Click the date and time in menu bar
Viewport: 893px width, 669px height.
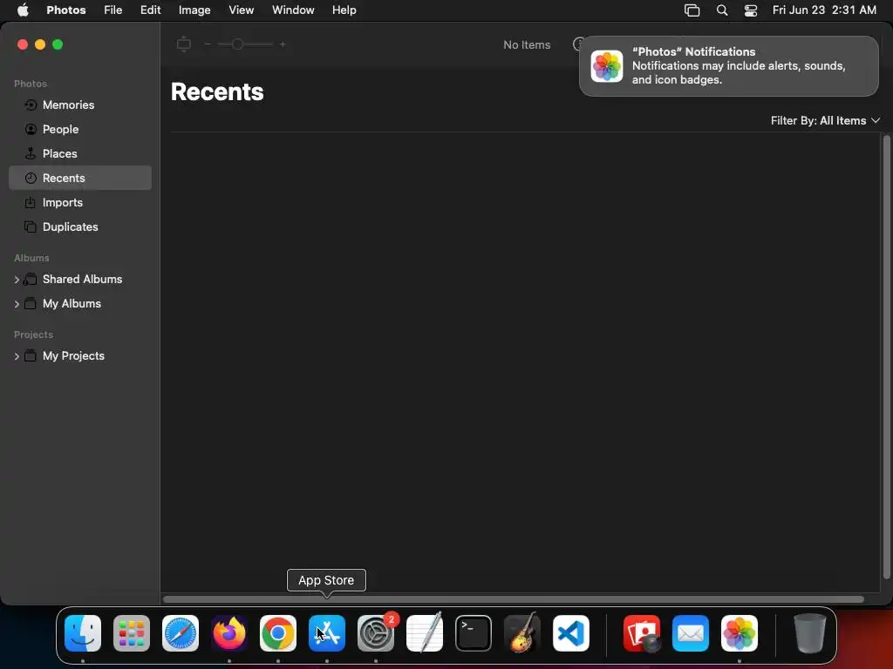coord(824,10)
